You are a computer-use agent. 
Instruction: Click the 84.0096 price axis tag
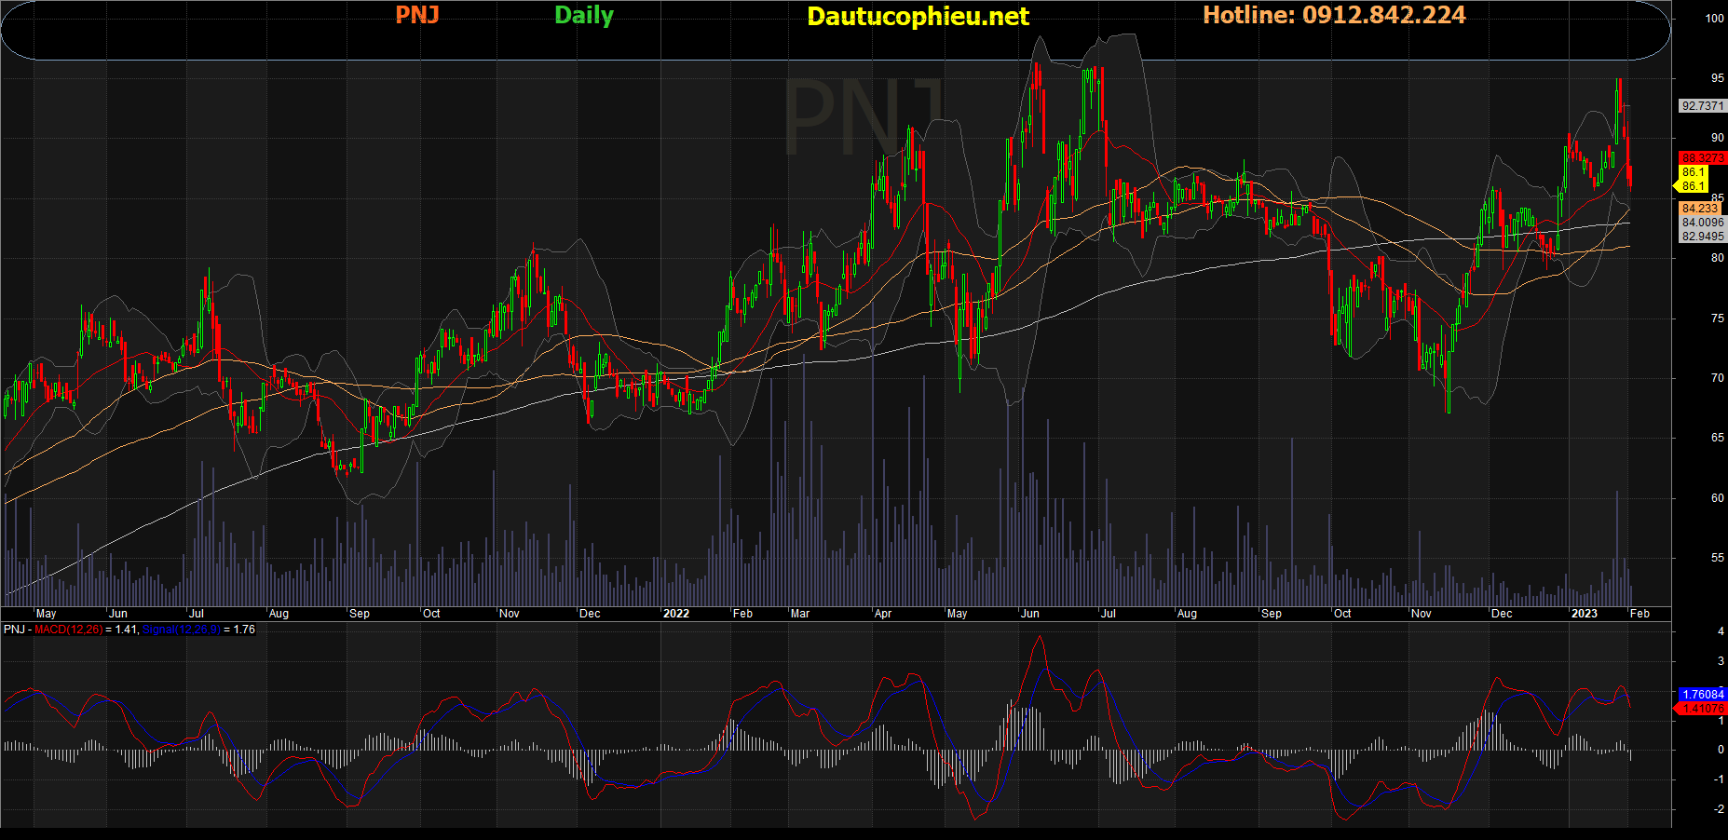tap(1702, 223)
